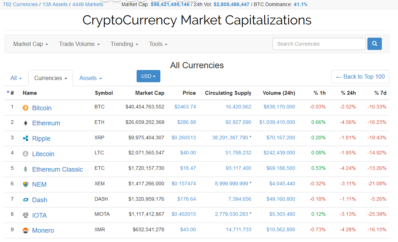The width and height of the screenshot is (398, 242).
Task: Click the sort arrow beside # column
Action: click(x=8, y=92)
